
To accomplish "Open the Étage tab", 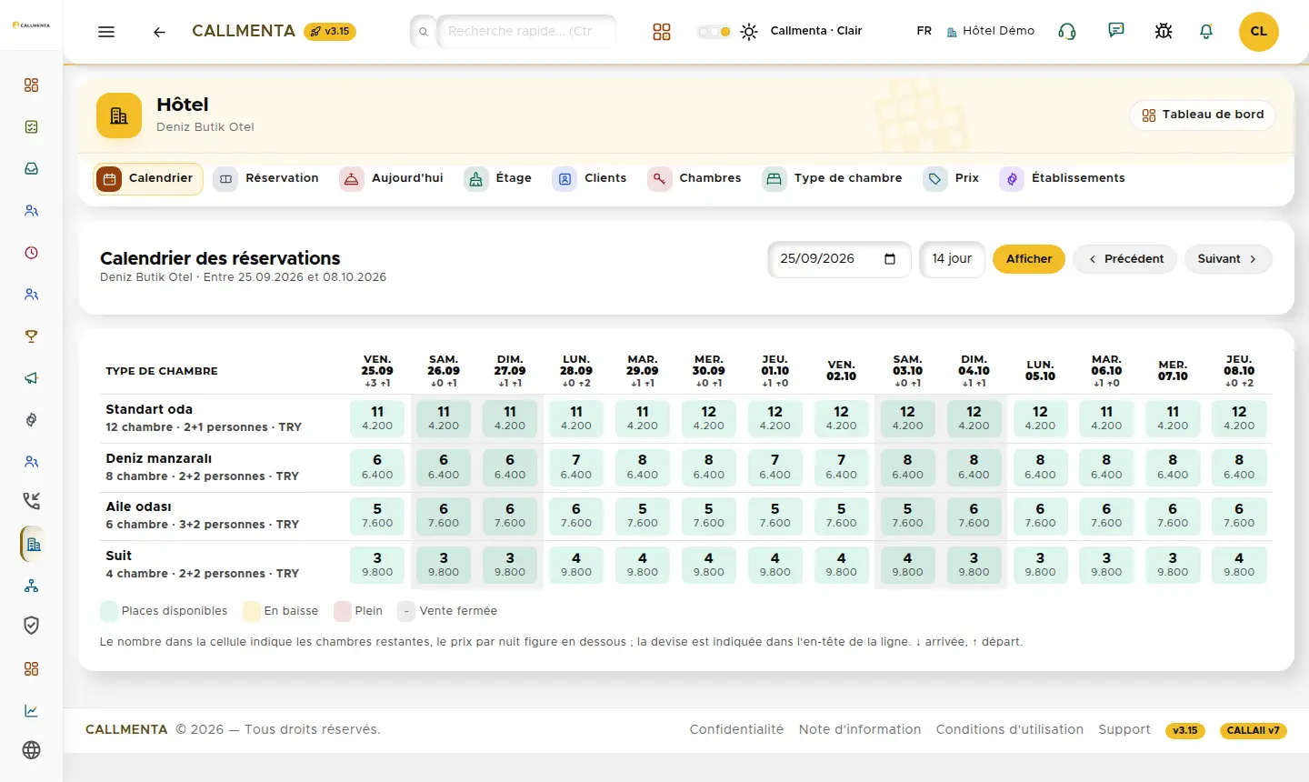I will (x=499, y=178).
